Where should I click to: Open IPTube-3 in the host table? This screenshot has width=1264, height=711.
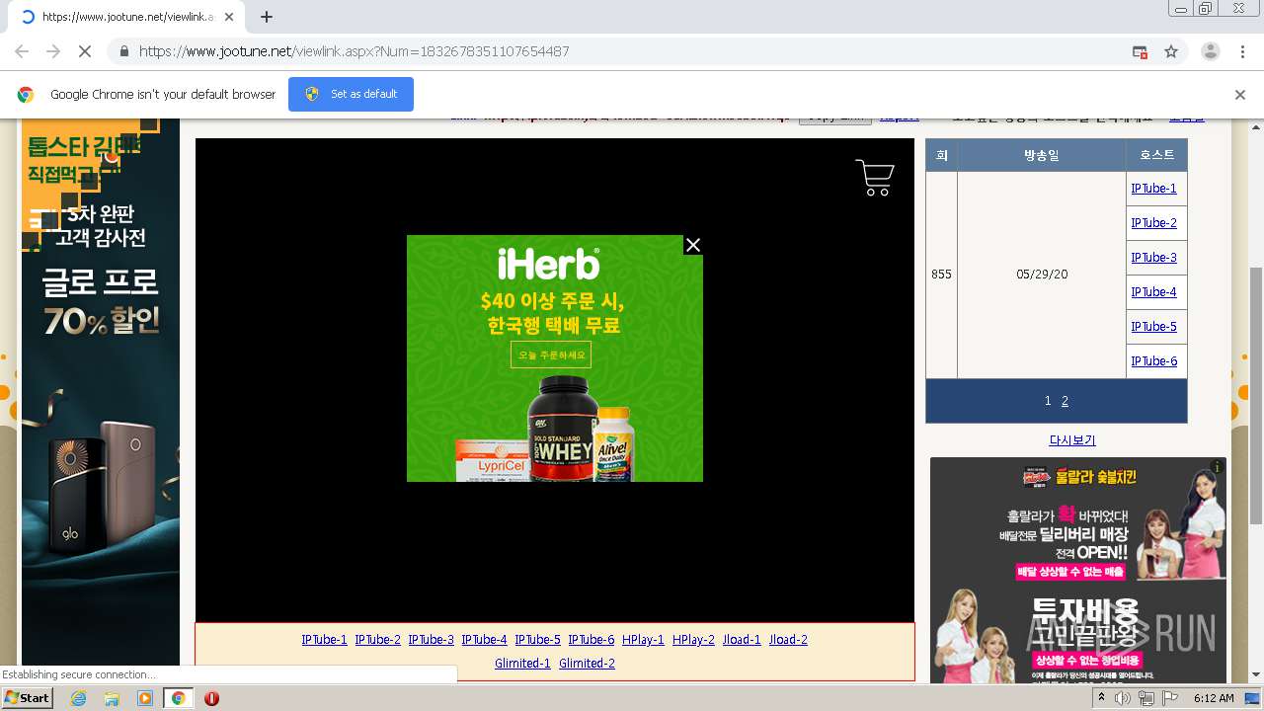pos(1153,258)
